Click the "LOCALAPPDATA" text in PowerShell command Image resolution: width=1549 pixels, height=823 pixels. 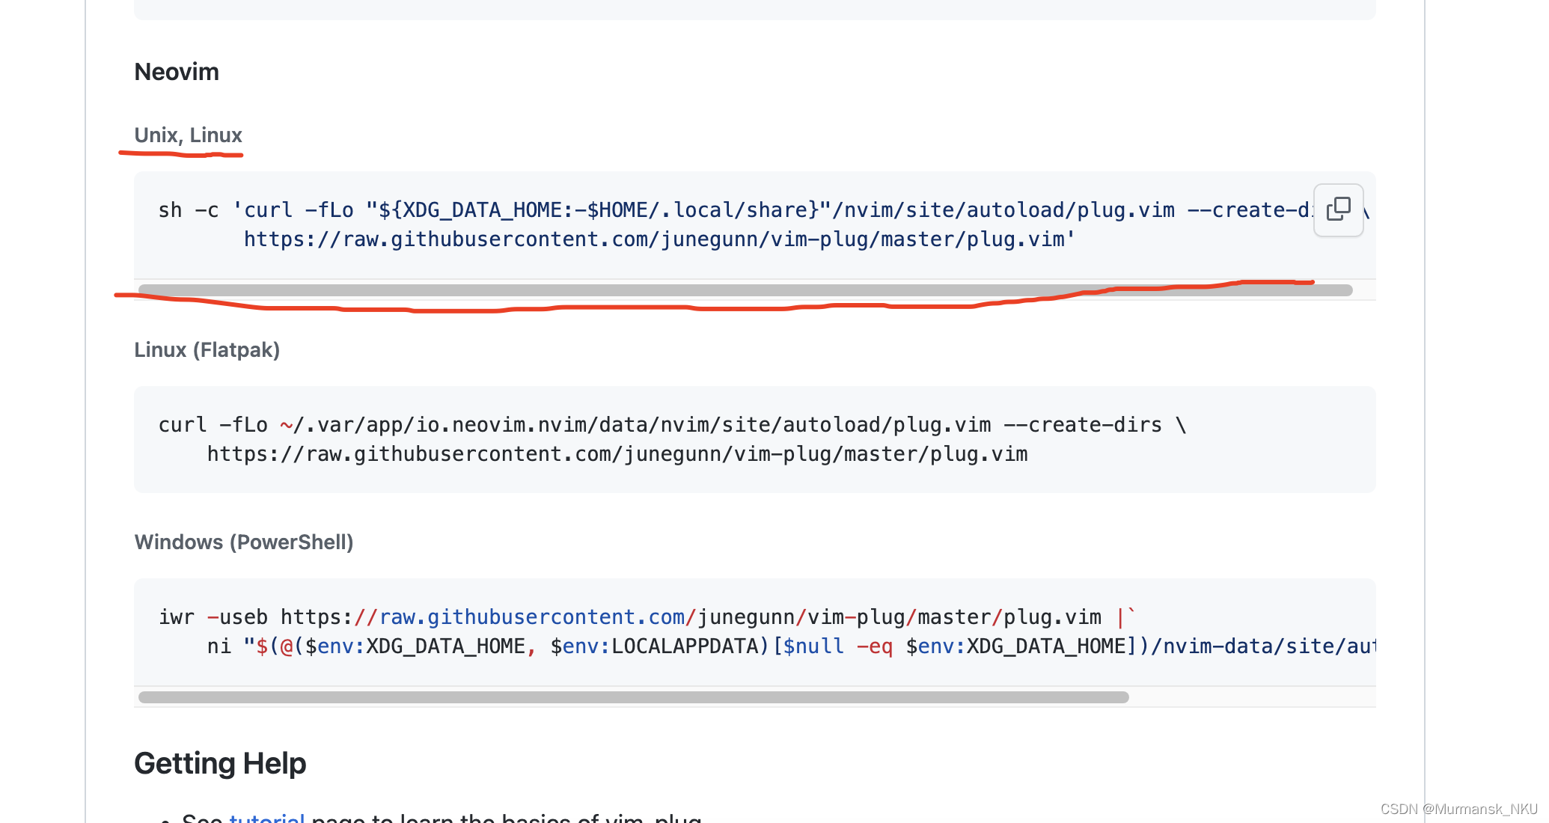685,646
